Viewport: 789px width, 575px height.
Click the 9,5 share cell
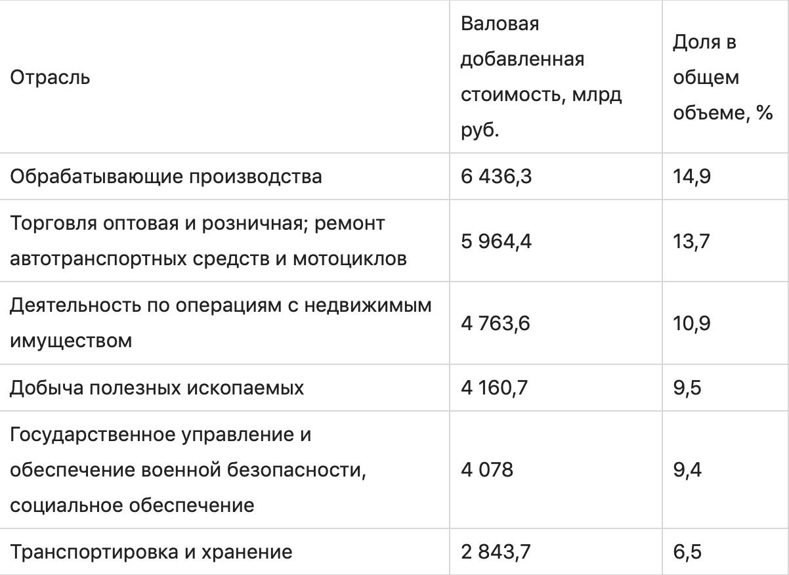[687, 388]
